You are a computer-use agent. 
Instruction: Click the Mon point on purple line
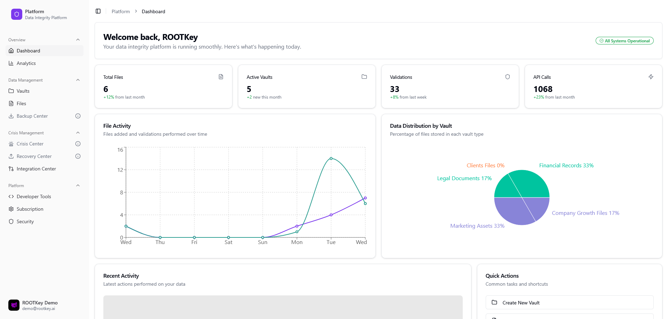pyautogui.click(x=297, y=226)
